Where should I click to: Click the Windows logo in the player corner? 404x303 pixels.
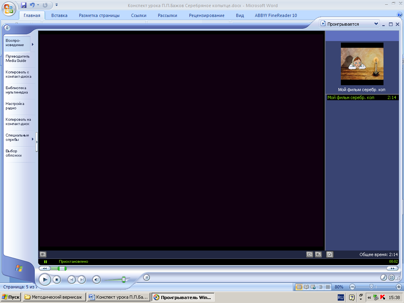19,268
